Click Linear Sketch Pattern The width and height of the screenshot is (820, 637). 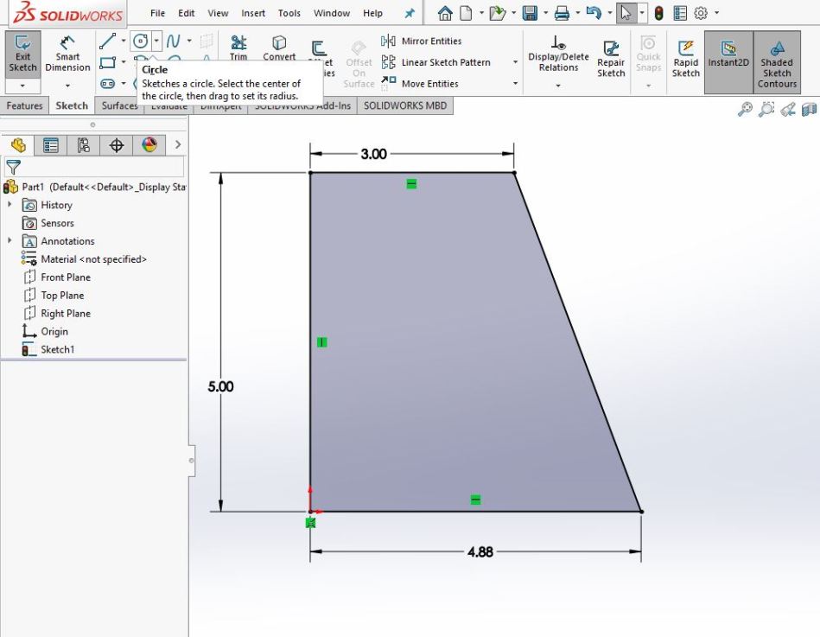pyautogui.click(x=444, y=62)
